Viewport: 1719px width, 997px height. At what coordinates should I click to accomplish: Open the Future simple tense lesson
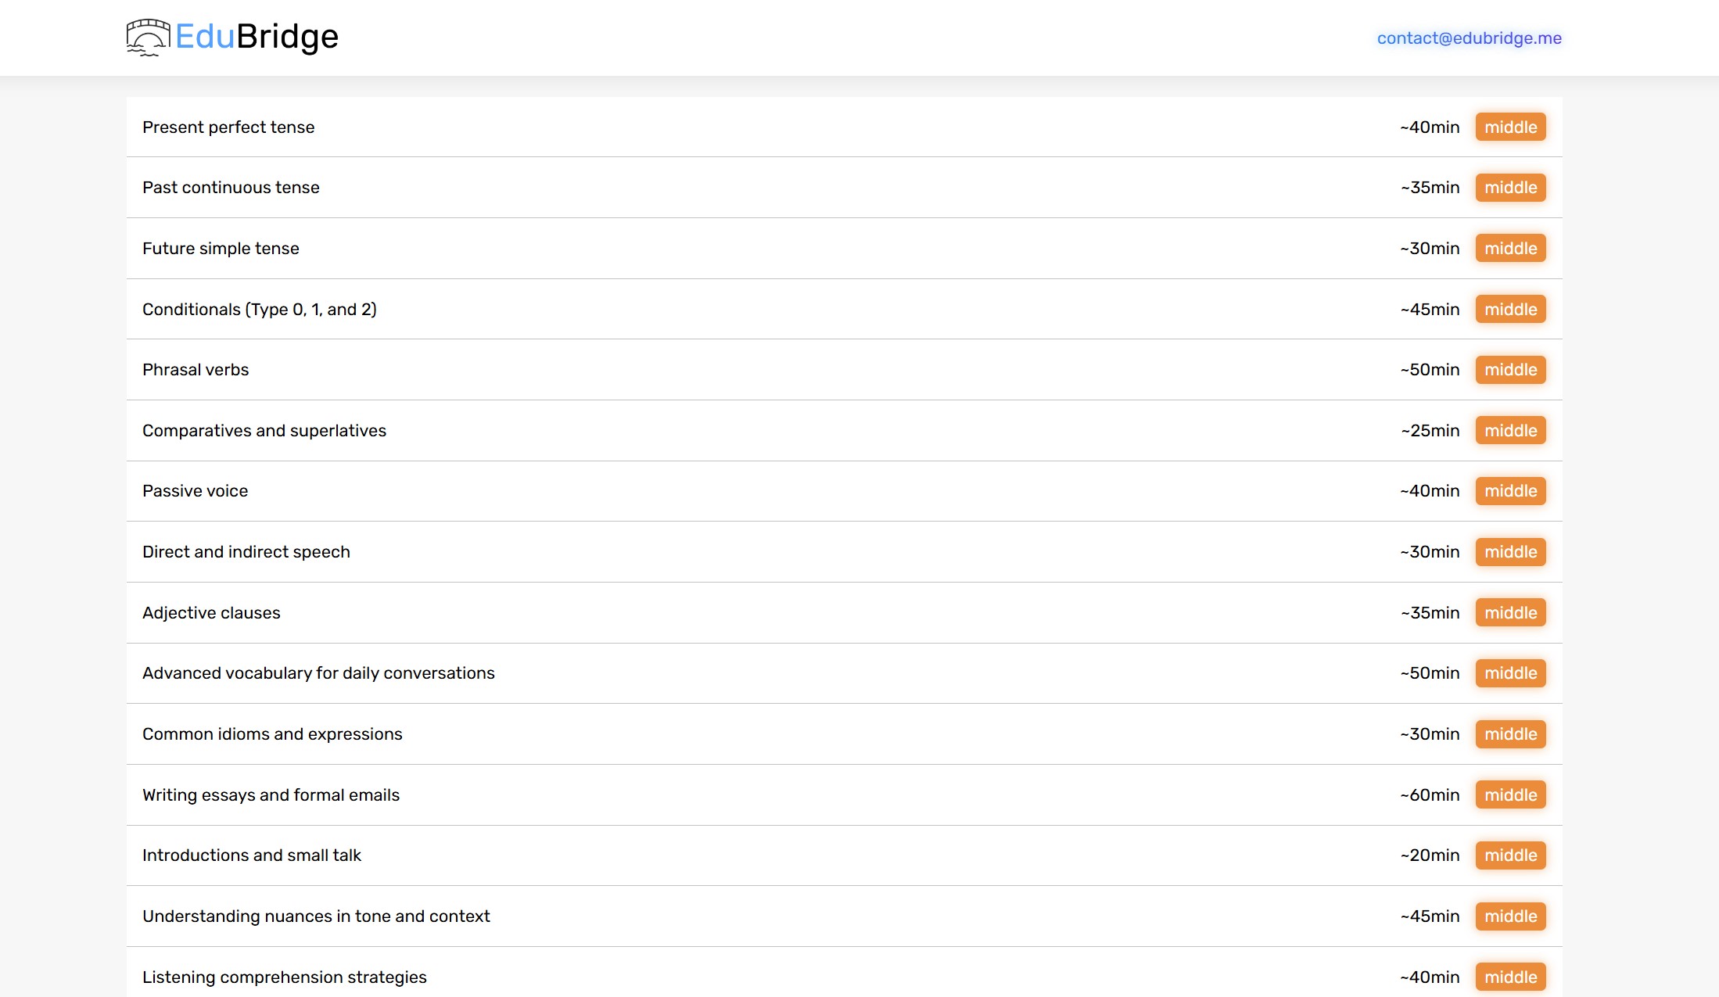(x=221, y=249)
